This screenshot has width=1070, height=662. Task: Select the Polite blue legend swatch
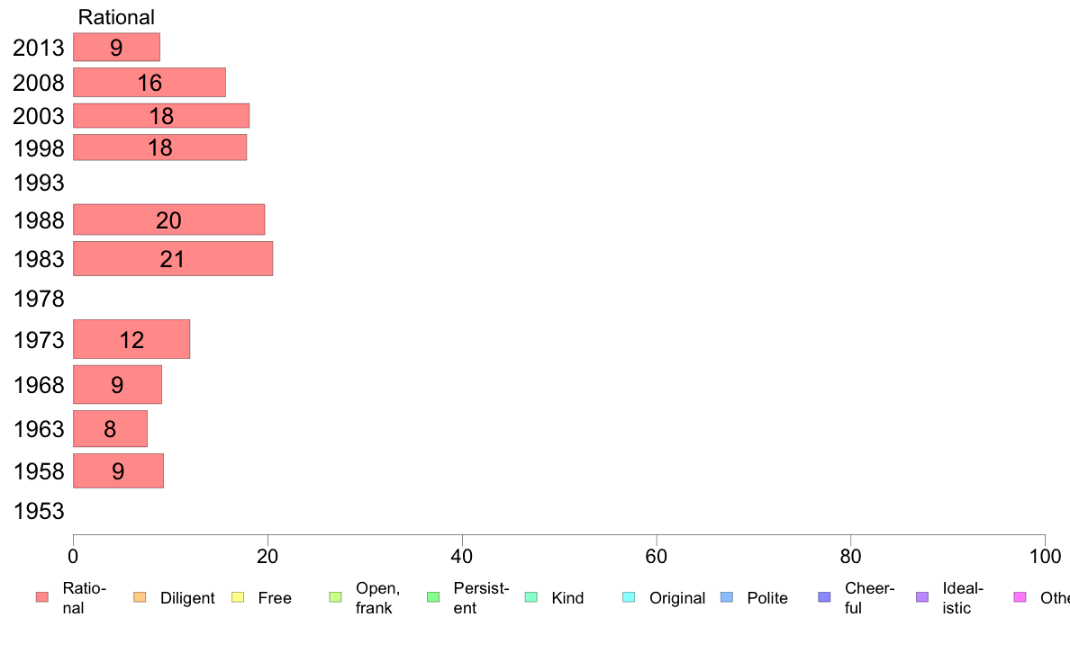727,597
